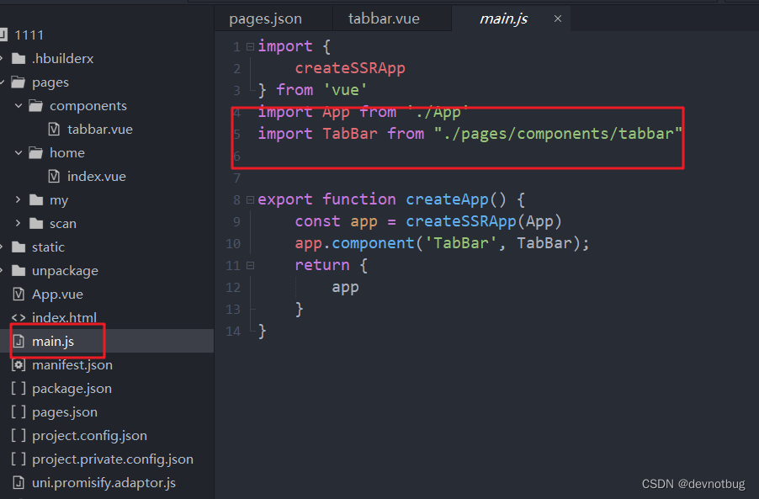The height and width of the screenshot is (499, 759).
Task: Expand the my folder
Action: [x=19, y=199]
